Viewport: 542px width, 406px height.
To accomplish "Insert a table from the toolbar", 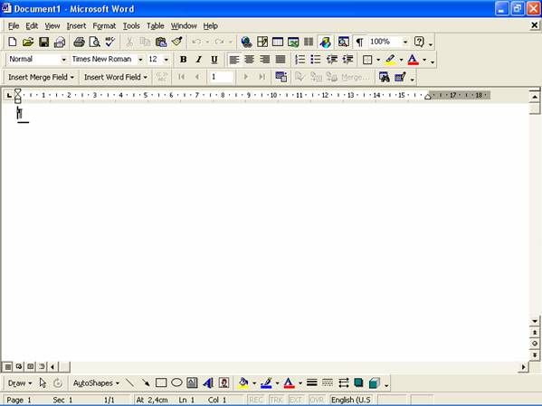I will (x=278, y=42).
